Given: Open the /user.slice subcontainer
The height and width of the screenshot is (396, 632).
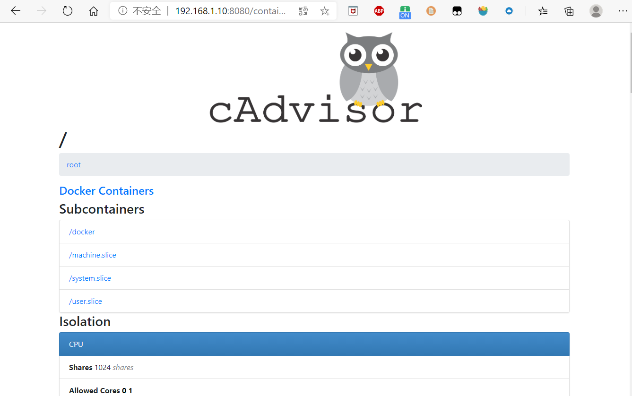Looking at the screenshot, I should (x=86, y=301).
